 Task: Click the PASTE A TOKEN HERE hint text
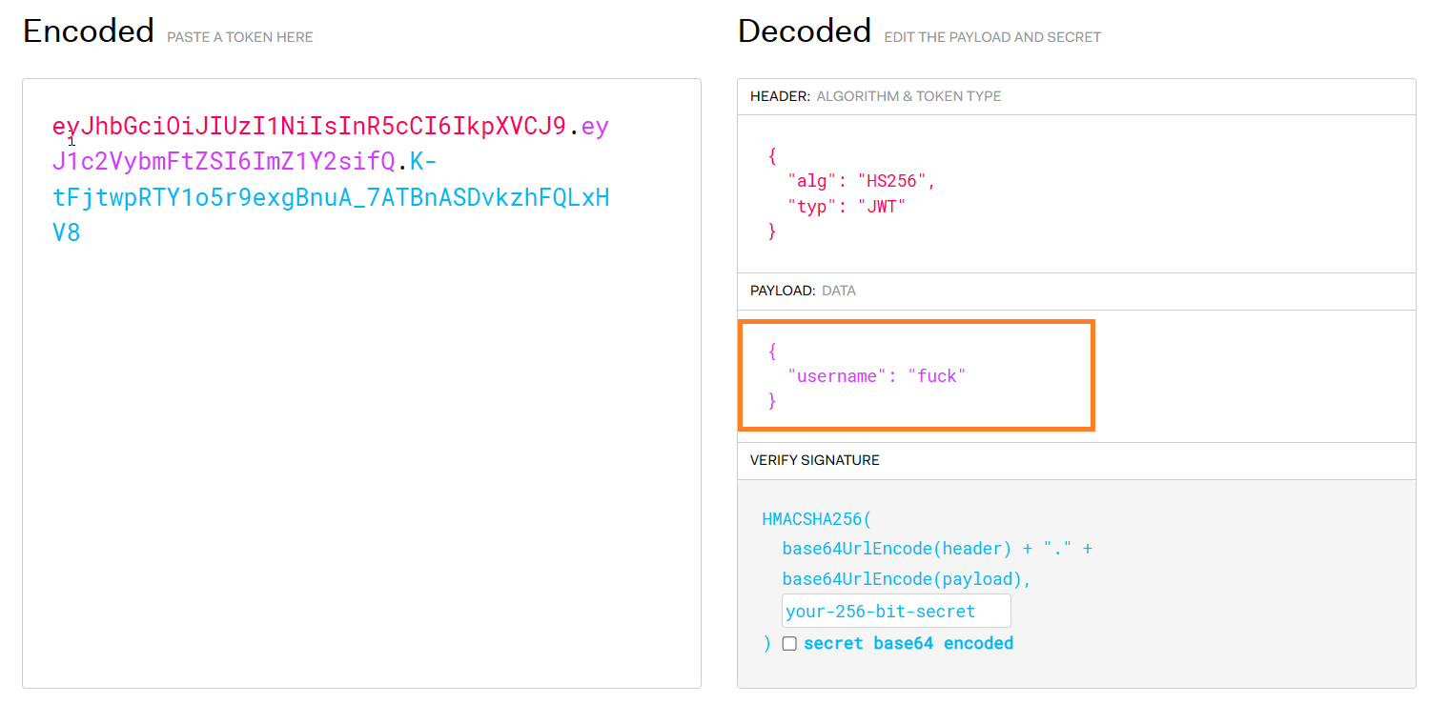[x=240, y=37]
